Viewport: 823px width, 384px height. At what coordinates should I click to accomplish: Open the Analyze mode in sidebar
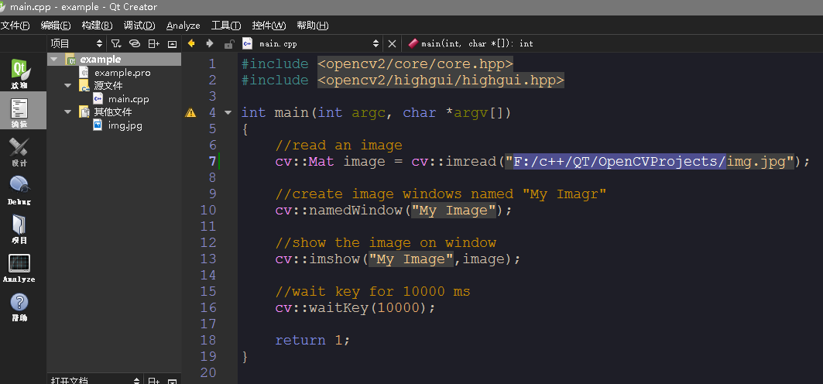19,268
